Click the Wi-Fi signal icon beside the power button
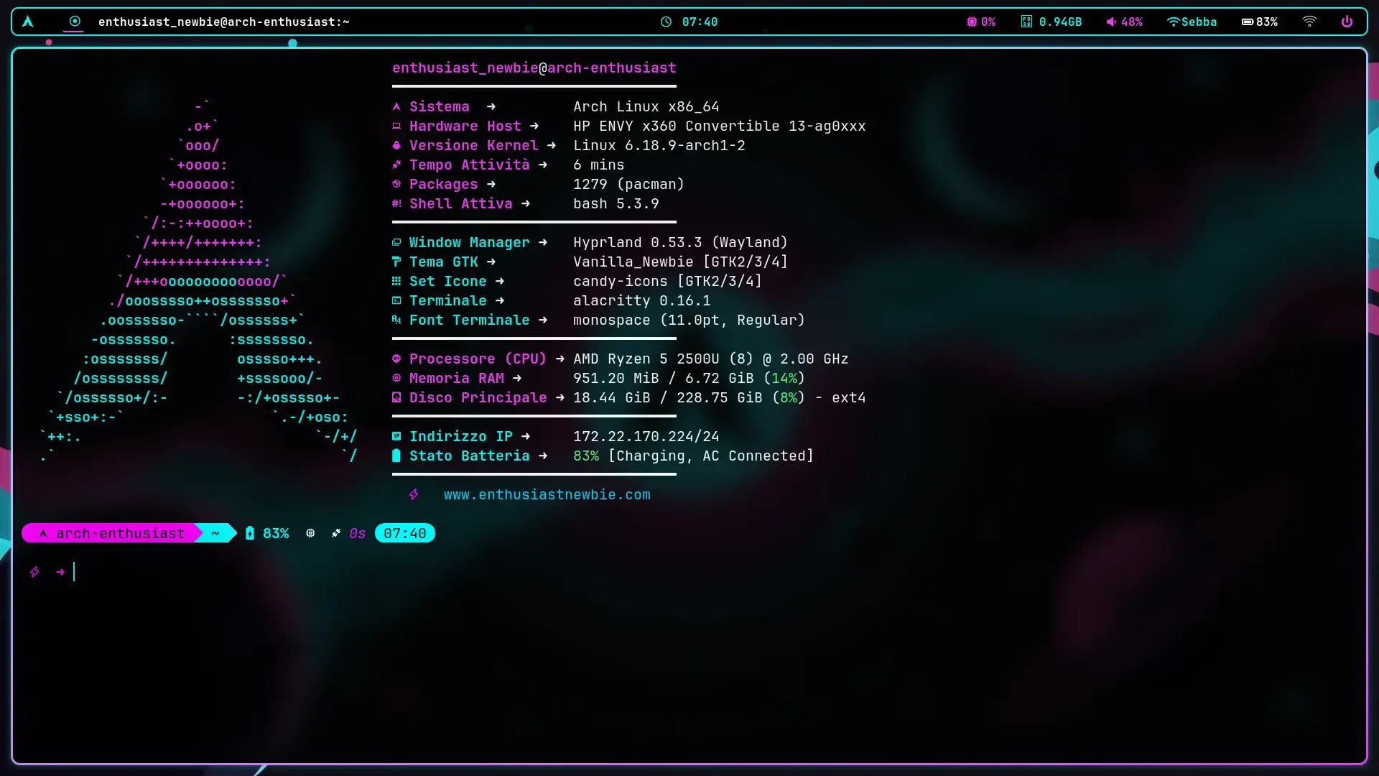Viewport: 1379px width, 776px height. [1309, 22]
